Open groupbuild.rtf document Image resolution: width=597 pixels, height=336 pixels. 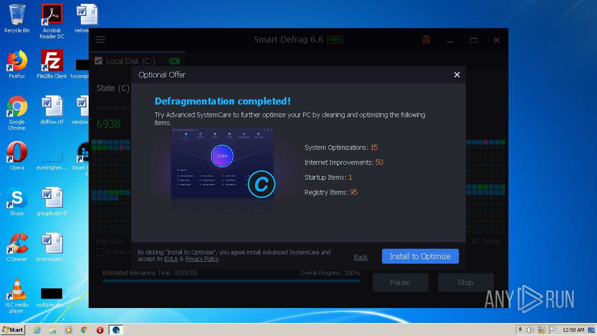tap(52, 202)
